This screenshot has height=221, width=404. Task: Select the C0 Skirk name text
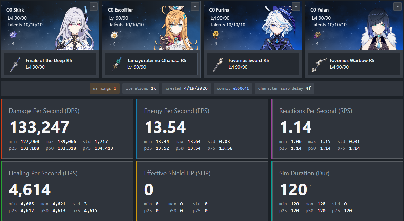click(x=15, y=10)
